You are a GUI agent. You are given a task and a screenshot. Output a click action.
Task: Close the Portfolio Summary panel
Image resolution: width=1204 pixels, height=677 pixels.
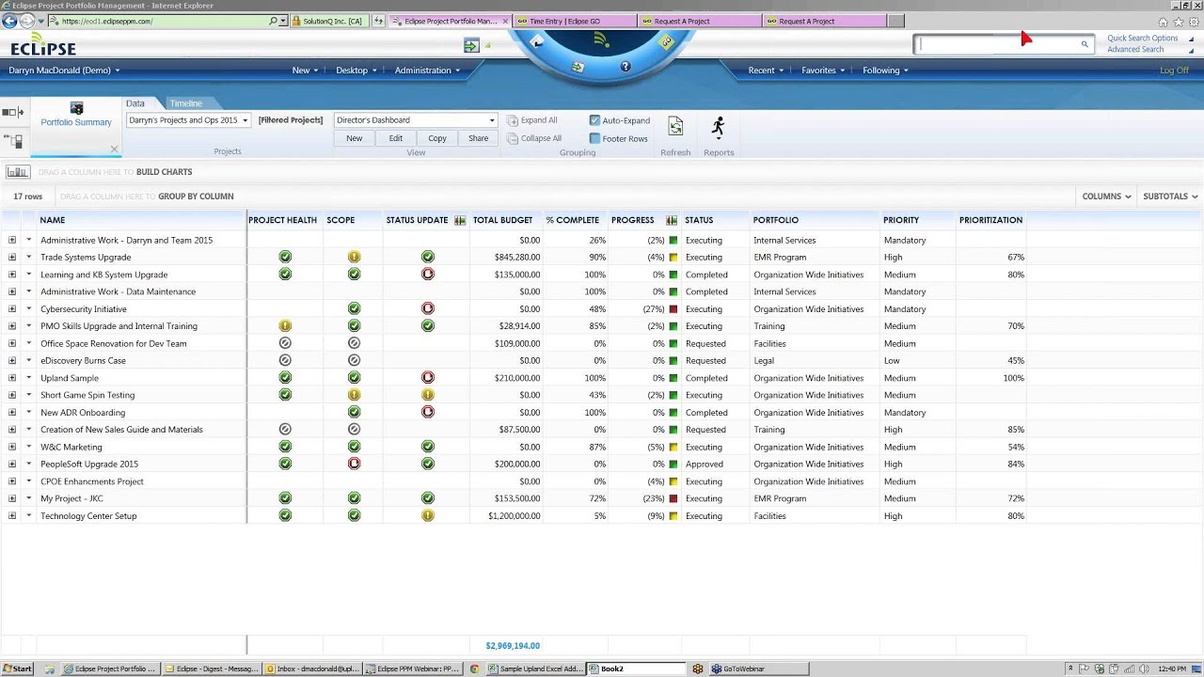pos(115,149)
